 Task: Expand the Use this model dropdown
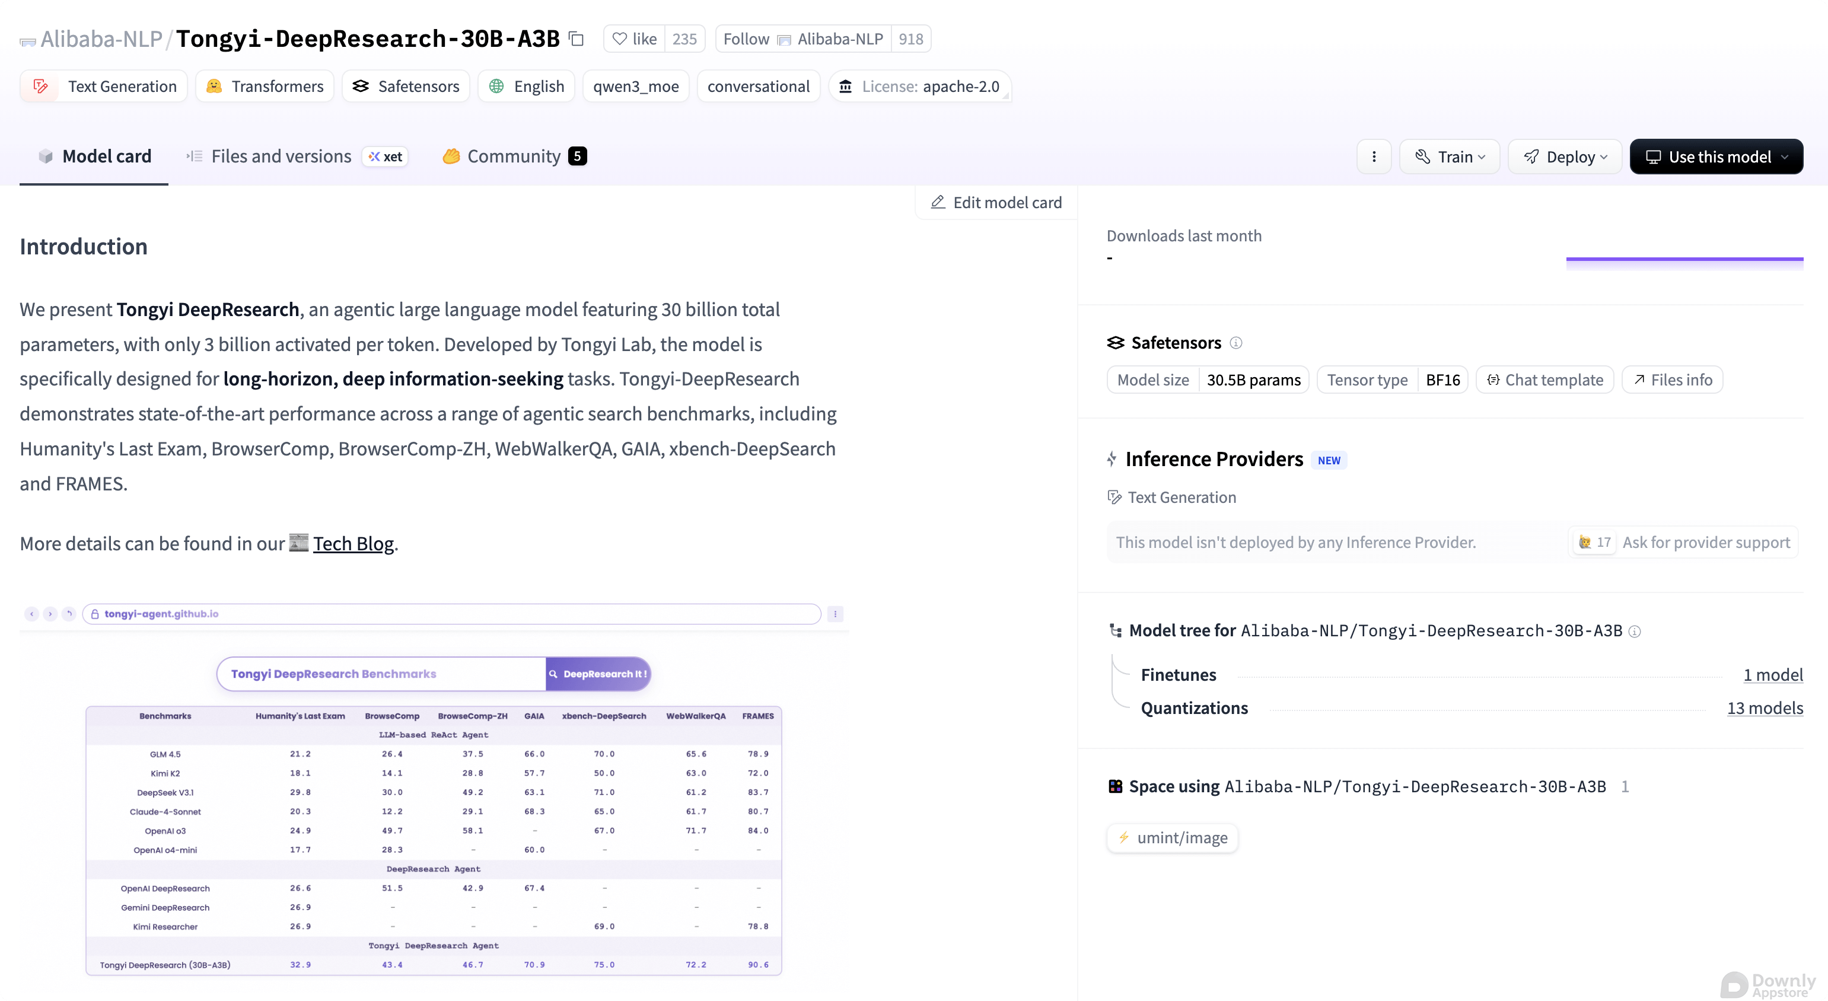1716,157
